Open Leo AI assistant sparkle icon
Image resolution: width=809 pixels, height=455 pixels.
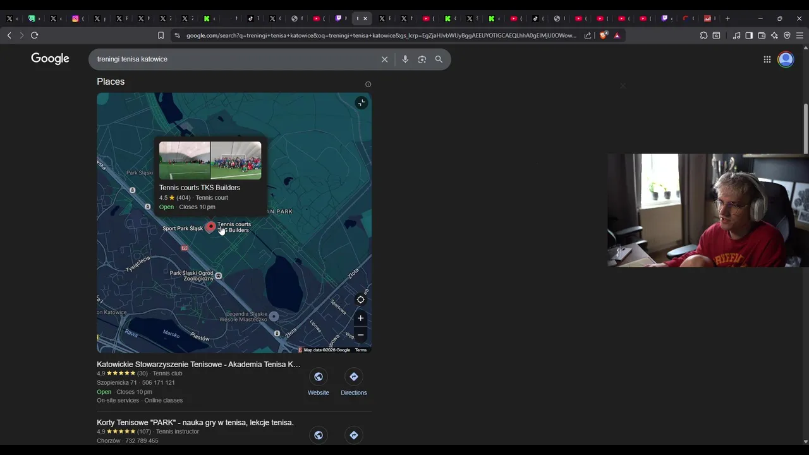click(x=774, y=35)
